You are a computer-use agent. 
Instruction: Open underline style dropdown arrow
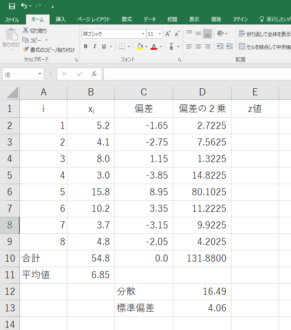coord(111,46)
